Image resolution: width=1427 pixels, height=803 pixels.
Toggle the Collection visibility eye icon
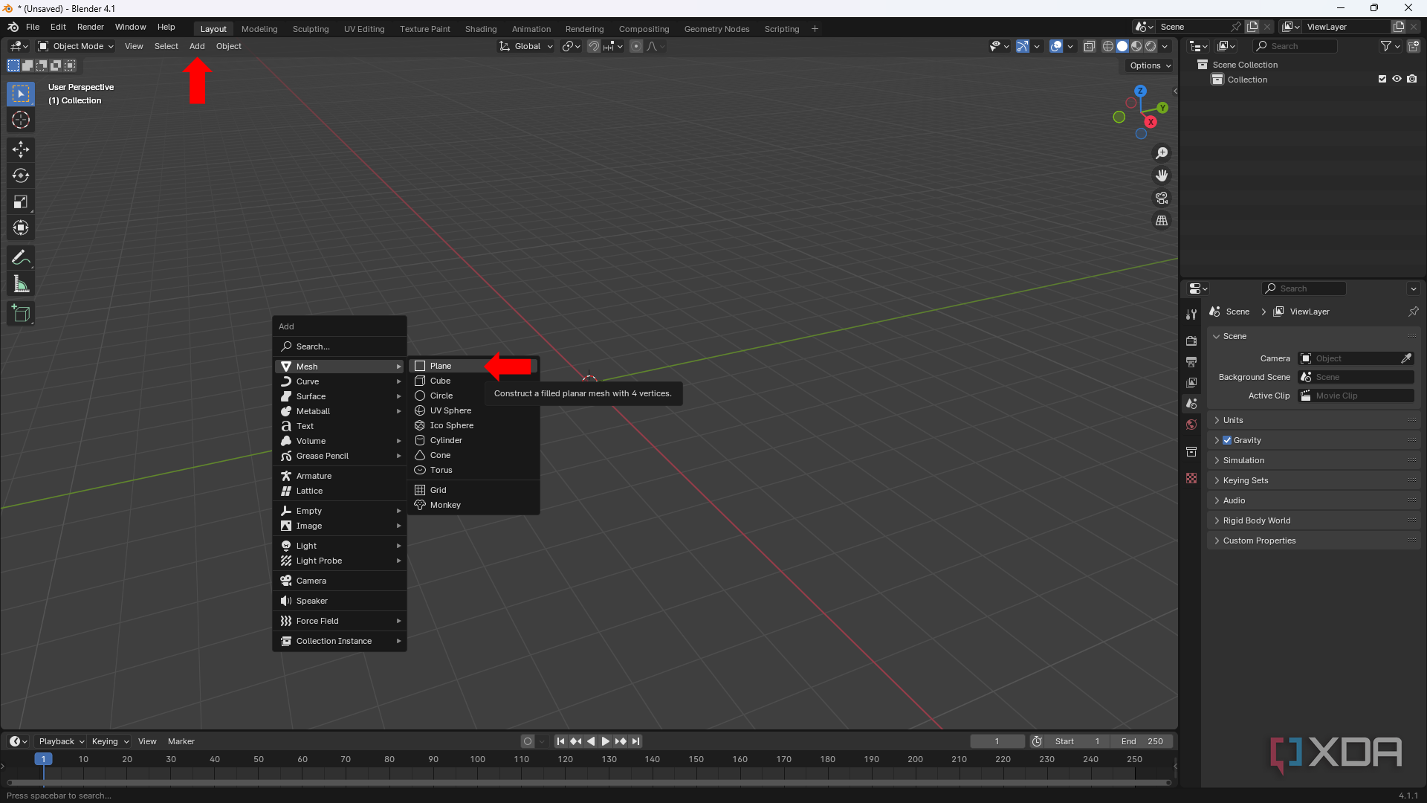tap(1397, 79)
